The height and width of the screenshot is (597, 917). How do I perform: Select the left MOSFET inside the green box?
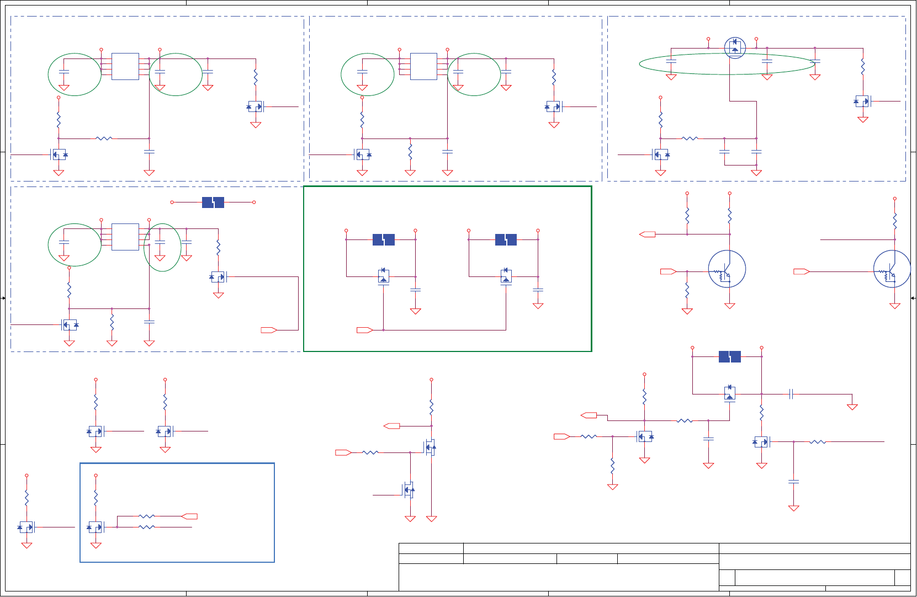click(x=384, y=276)
